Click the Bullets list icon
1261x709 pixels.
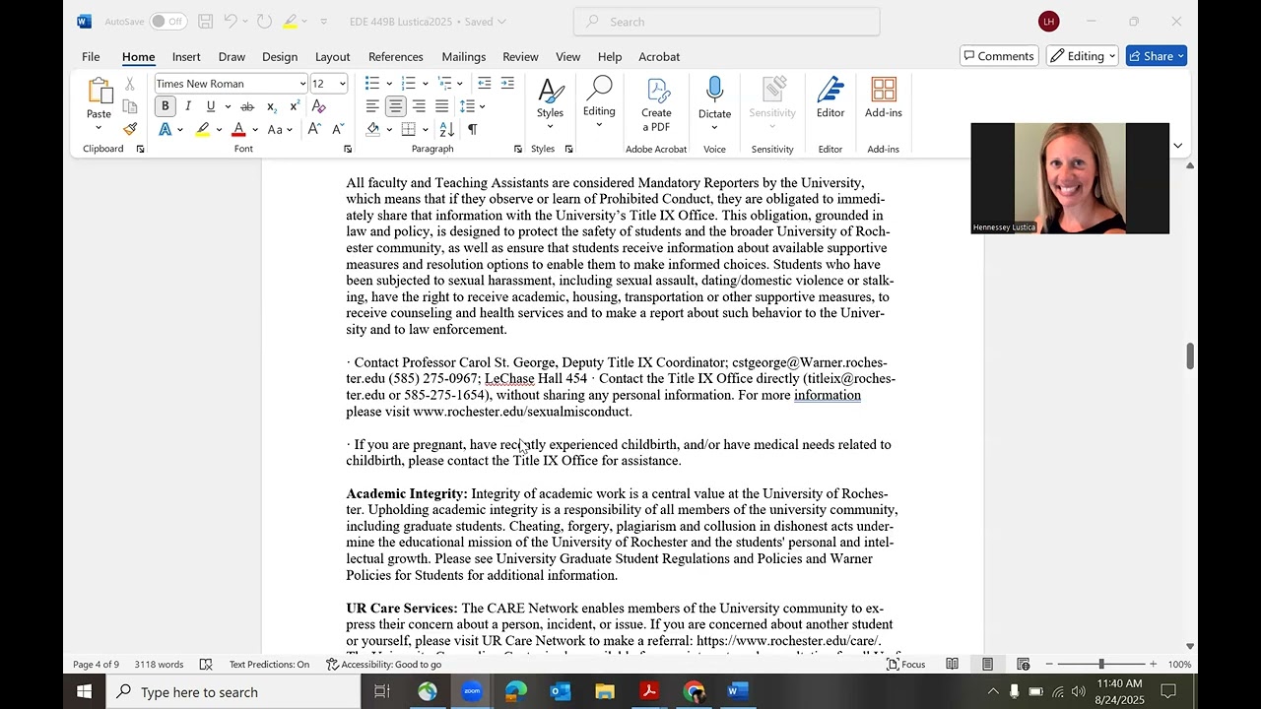[x=371, y=84]
